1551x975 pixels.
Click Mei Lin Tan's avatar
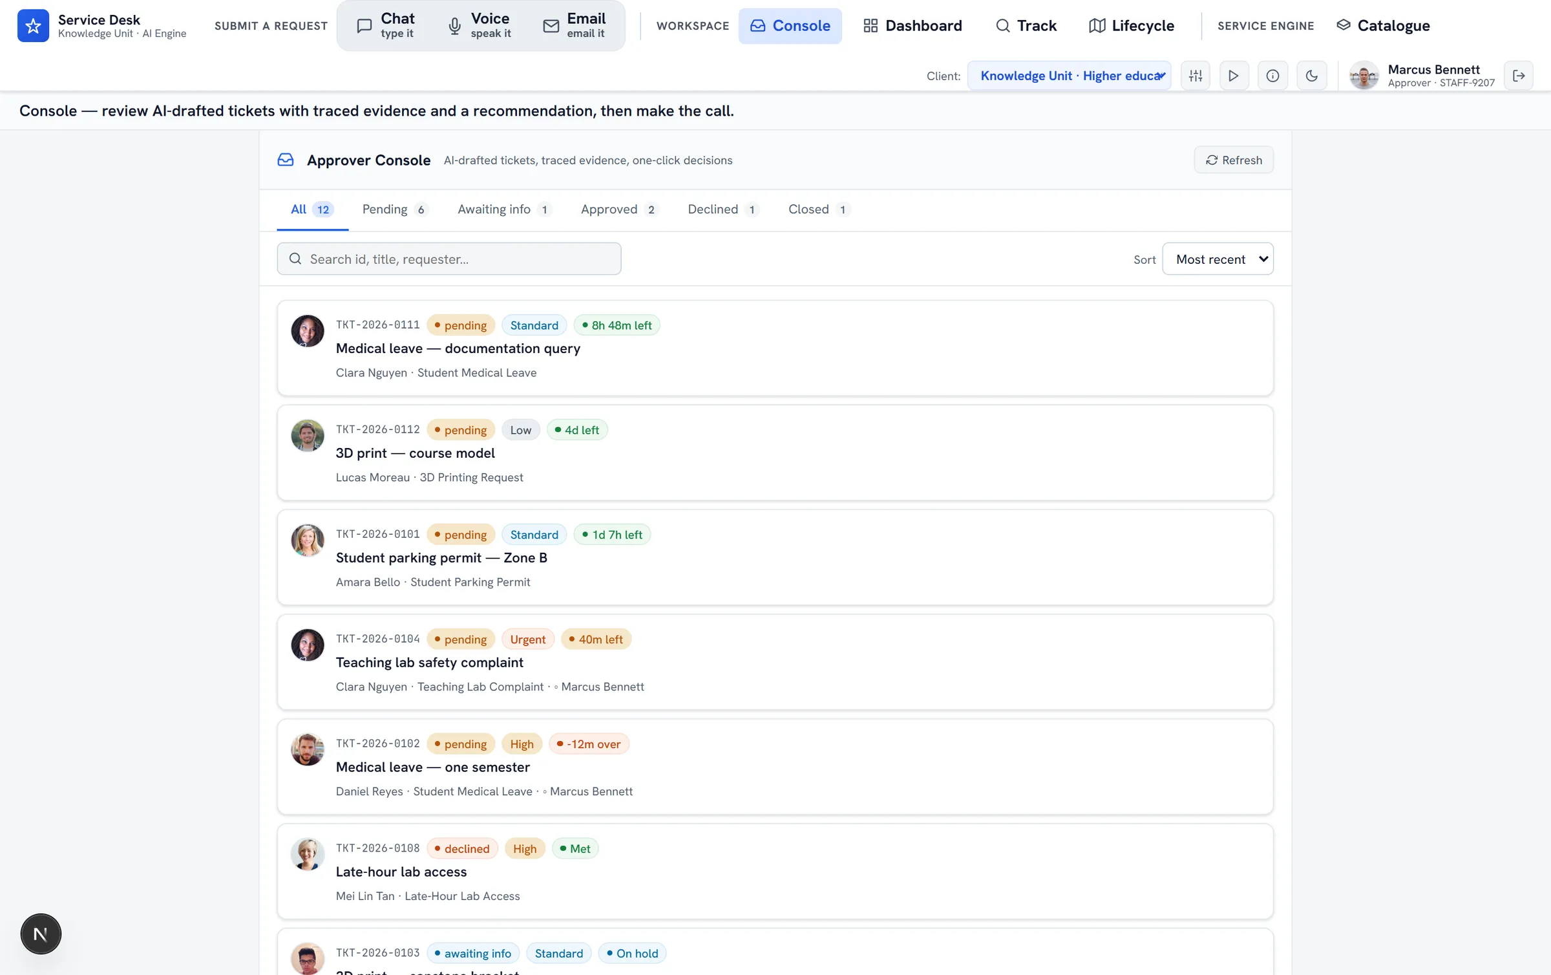[308, 855]
